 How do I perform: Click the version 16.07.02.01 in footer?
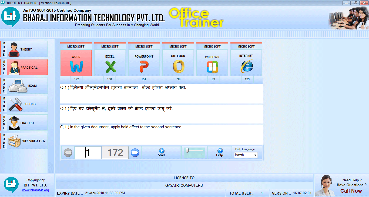point(302,193)
